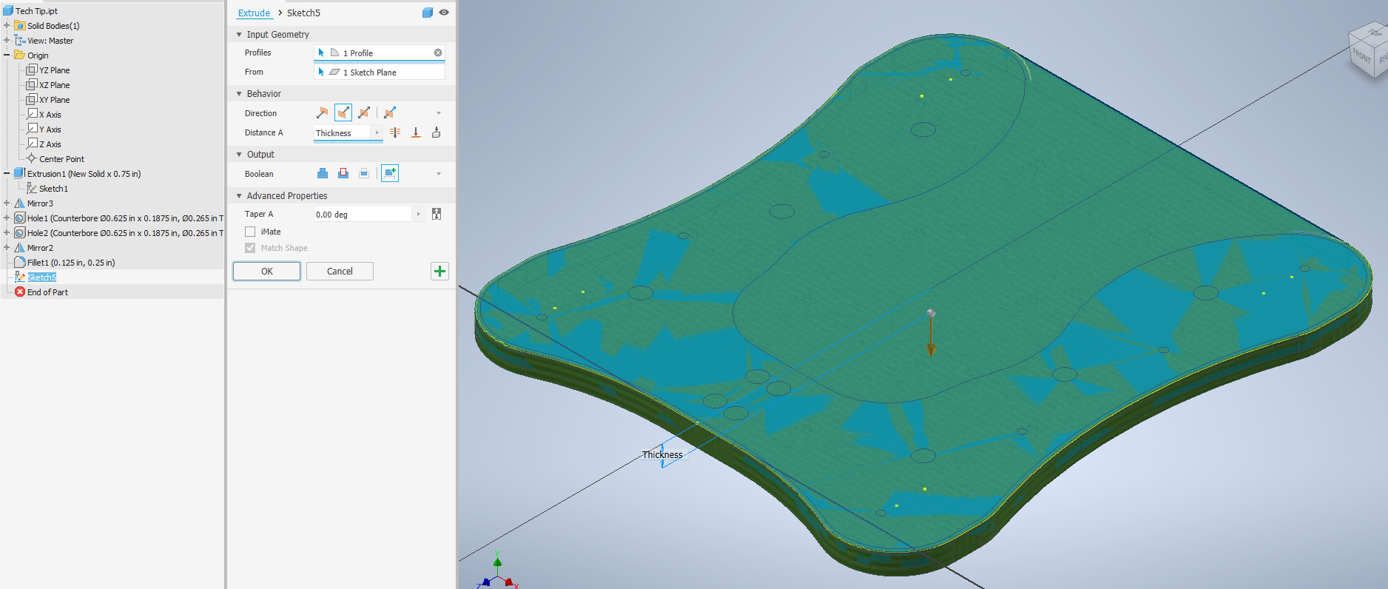Select Sketch5 in the model browser

click(41, 277)
